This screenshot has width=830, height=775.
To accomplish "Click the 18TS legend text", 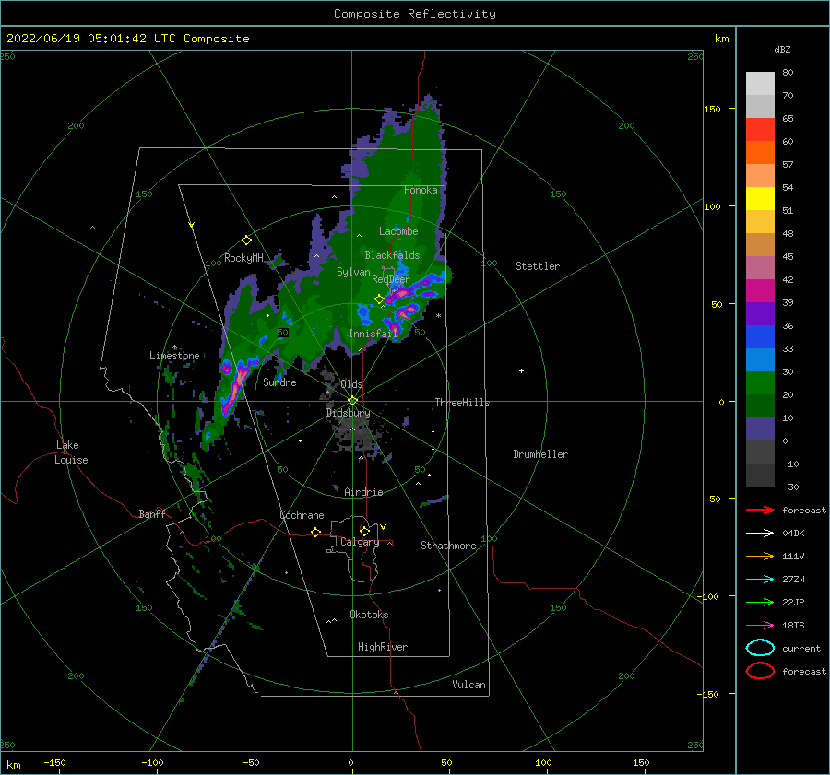I will (793, 626).
